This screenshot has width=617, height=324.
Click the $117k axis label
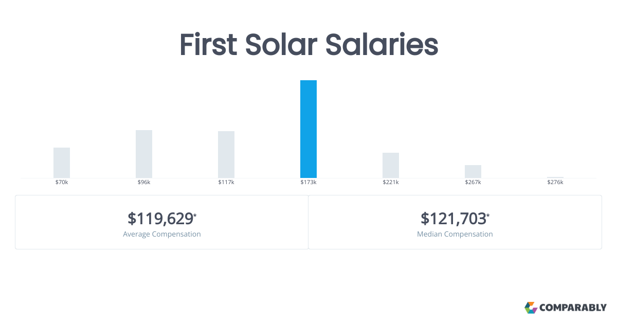(226, 183)
